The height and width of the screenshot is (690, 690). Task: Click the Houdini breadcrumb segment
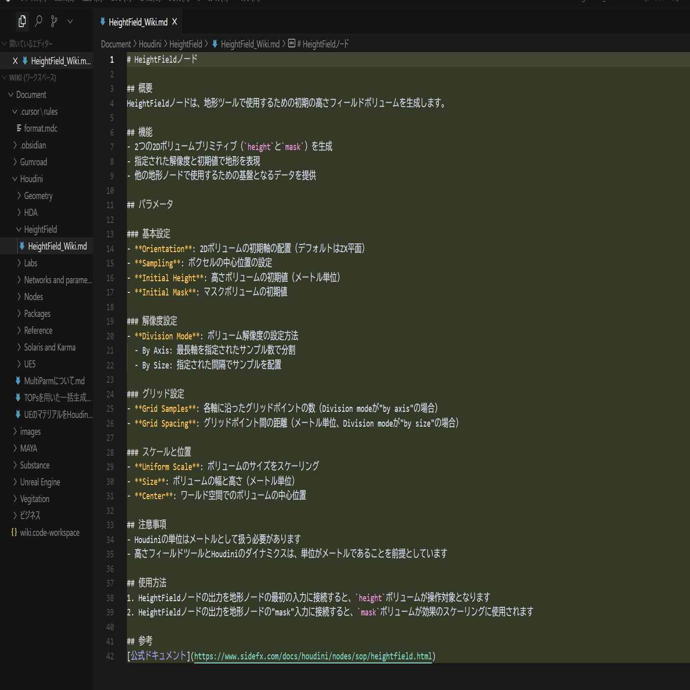click(150, 44)
